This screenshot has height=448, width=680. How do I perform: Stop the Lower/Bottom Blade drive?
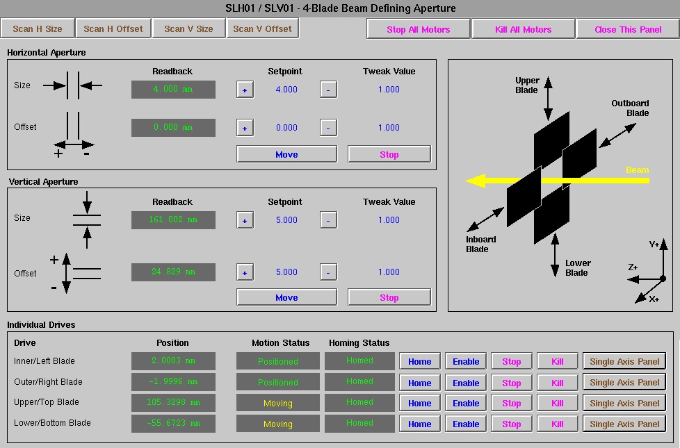click(x=512, y=424)
